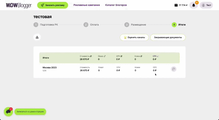
Task: Open Рекламные кампании menu
Action: [87, 5]
